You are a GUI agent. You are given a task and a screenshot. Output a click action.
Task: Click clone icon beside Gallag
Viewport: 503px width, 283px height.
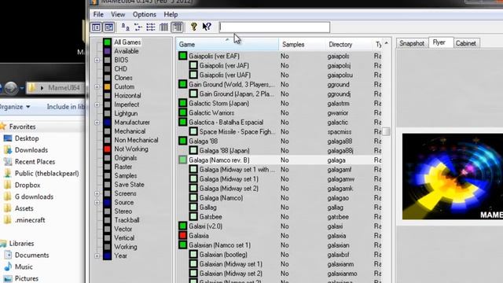193,208
